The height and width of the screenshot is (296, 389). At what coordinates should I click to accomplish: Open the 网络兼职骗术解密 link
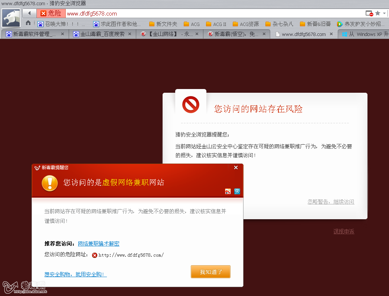(98, 243)
